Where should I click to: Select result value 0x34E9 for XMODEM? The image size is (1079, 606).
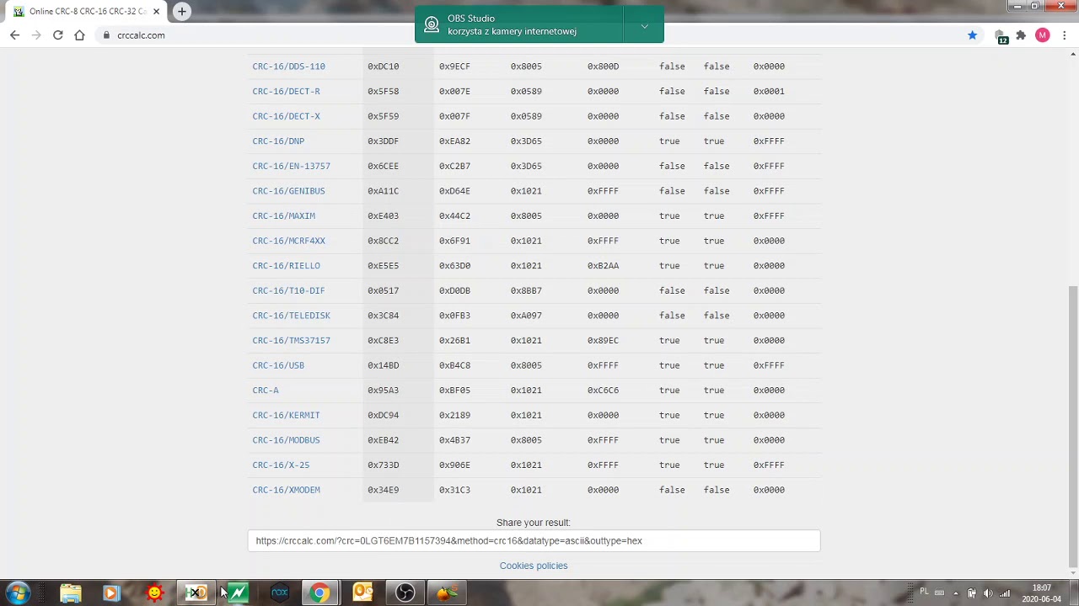[x=384, y=490]
